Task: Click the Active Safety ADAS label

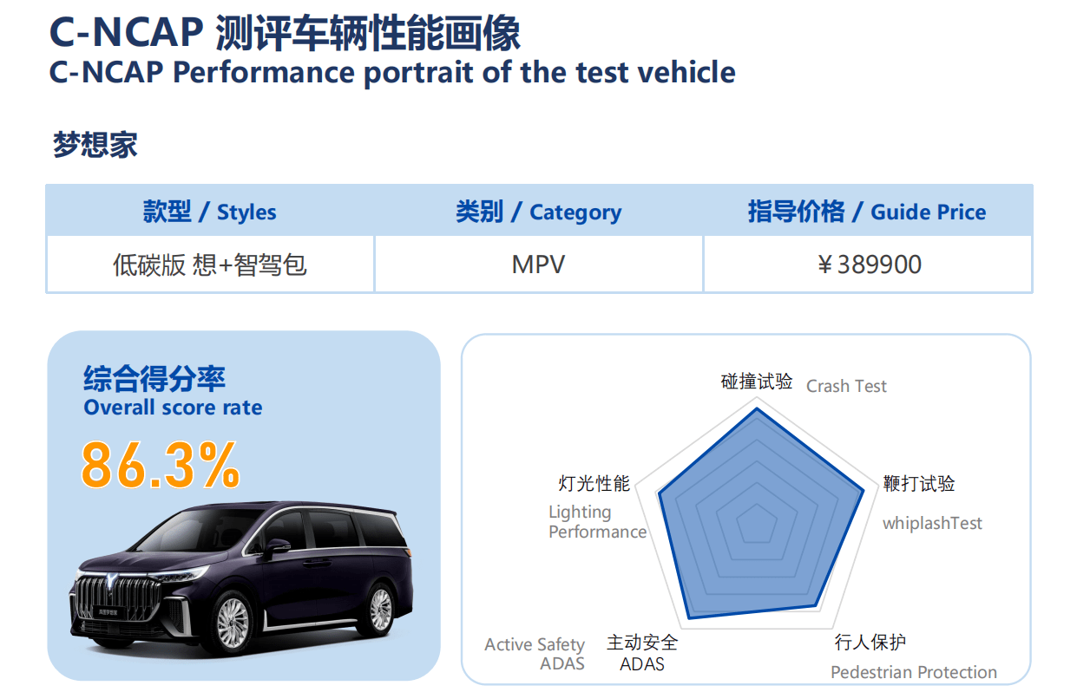Action: coord(535,654)
